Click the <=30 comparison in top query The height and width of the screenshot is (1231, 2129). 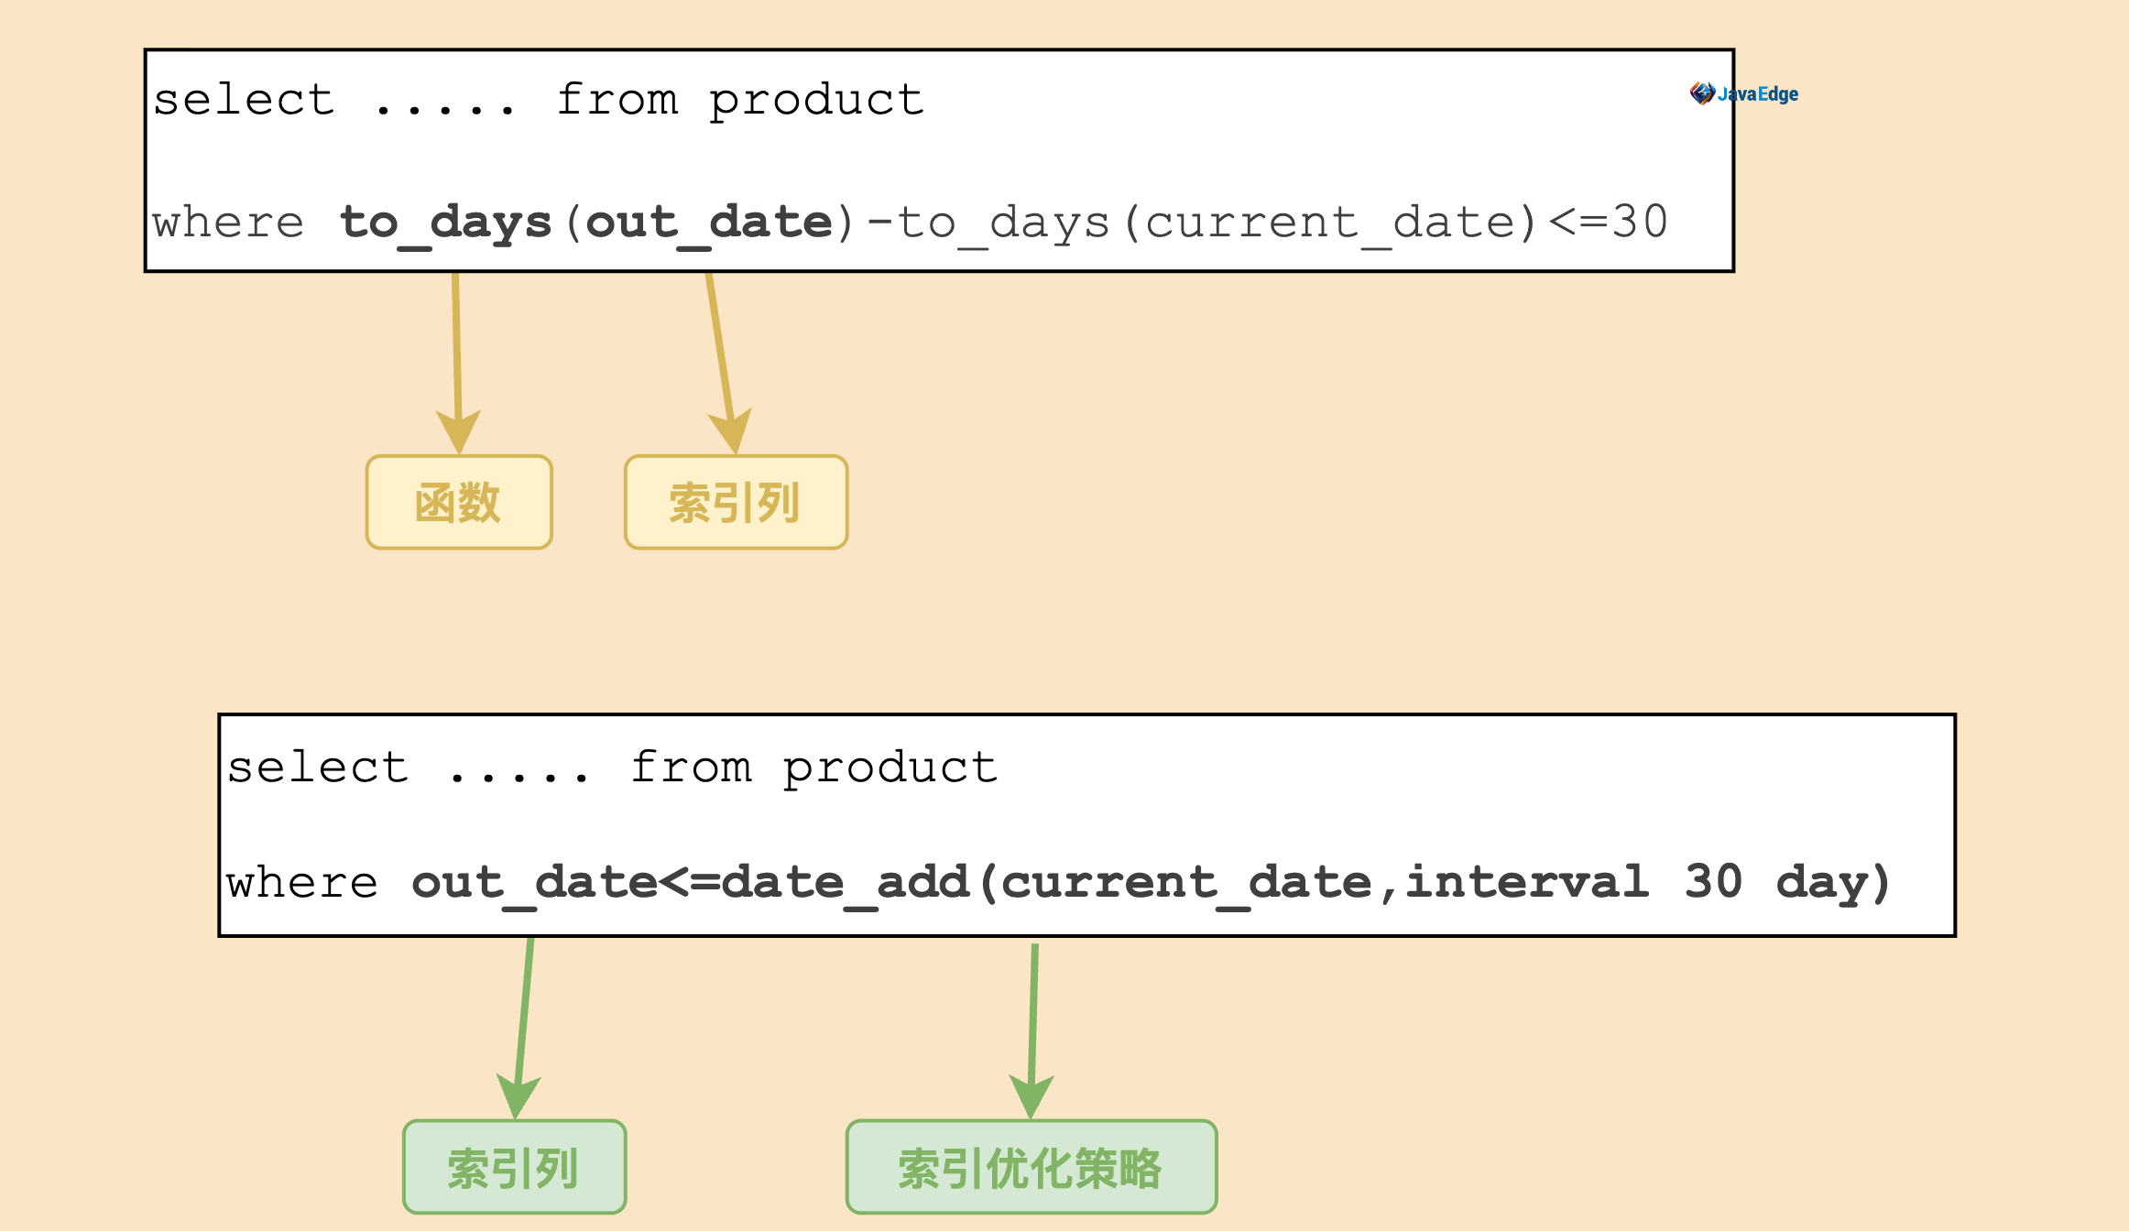tap(1609, 223)
